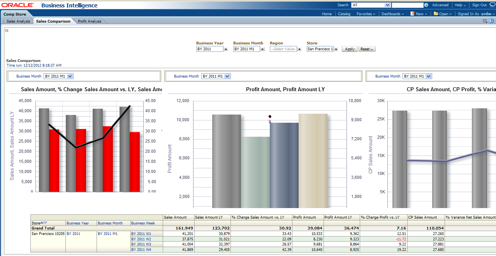
Task: Switch to the Profit Analysis tab
Action: coord(90,21)
